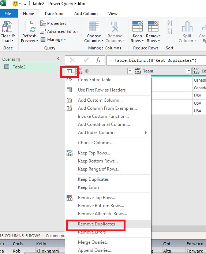Select Add Column From Examples
206x254 pixels.
108,108
